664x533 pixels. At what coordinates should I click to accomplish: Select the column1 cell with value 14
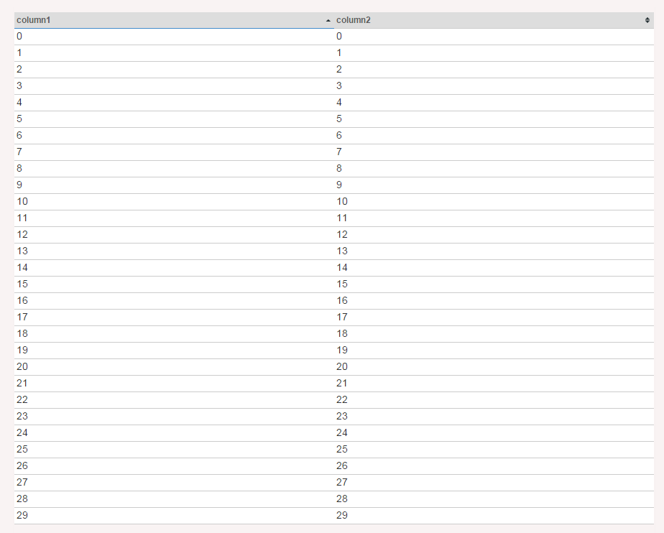(x=174, y=268)
